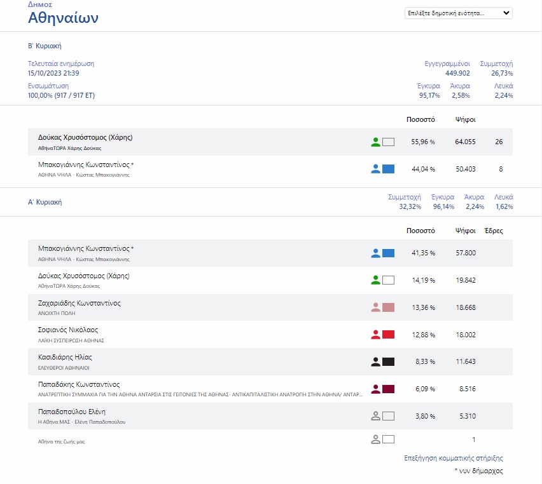Click the Ψήφοι column header in second round
This screenshot has width=542, height=484.
click(465, 119)
